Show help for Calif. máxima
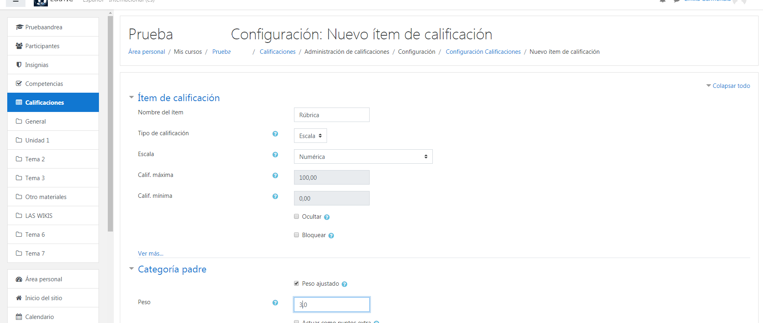763x323 pixels. pyautogui.click(x=275, y=175)
